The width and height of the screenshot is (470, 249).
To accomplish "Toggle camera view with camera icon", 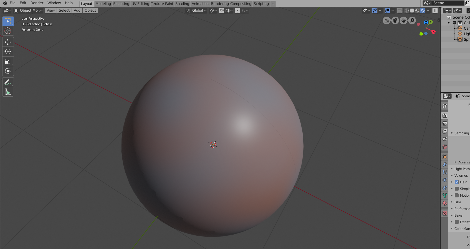I will point(395,20).
